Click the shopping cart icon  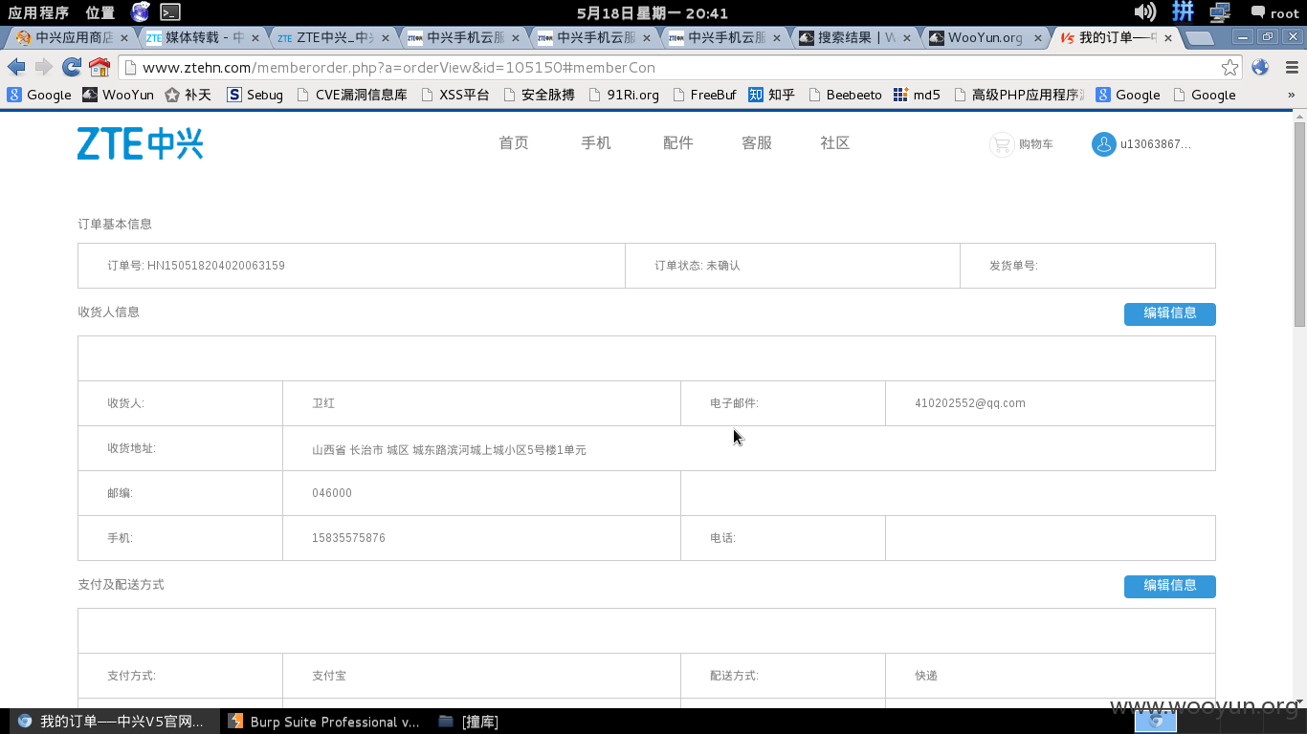1001,144
